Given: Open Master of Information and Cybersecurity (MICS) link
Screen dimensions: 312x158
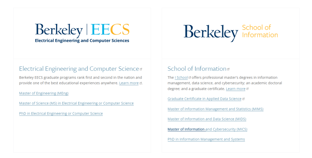Looking at the screenshot, I should (x=207, y=129).
